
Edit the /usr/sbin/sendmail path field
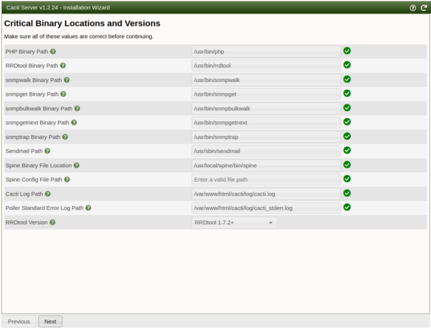(x=266, y=151)
